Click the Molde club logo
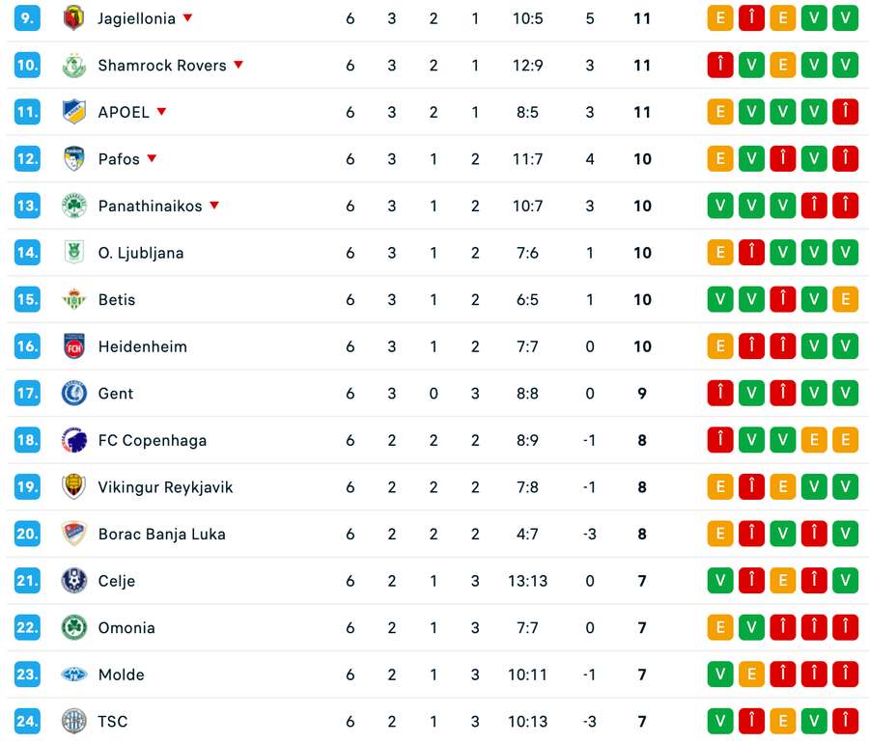This screenshot has height=743, width=869. [74, 674]
